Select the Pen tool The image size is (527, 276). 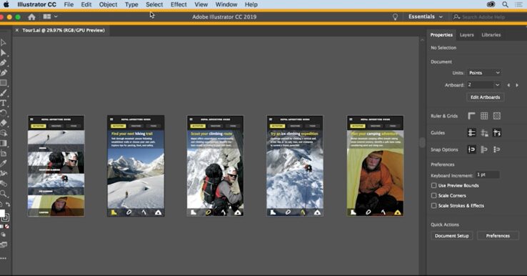coord(4,63)
